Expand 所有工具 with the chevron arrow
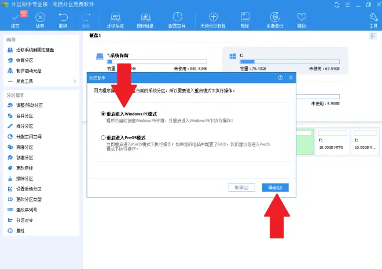Viewport: 382px width, 269px height. coord(75,81)
